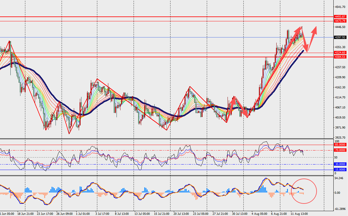Select the red 4304.51 price level tag
The height and width of the screenshot is (216, 348).
(x=340, y=57)
